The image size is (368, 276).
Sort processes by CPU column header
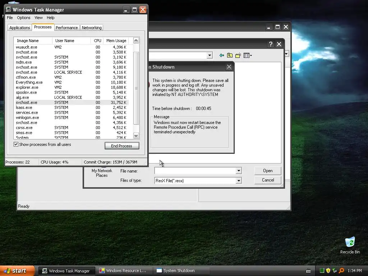(x=97, y=41)
